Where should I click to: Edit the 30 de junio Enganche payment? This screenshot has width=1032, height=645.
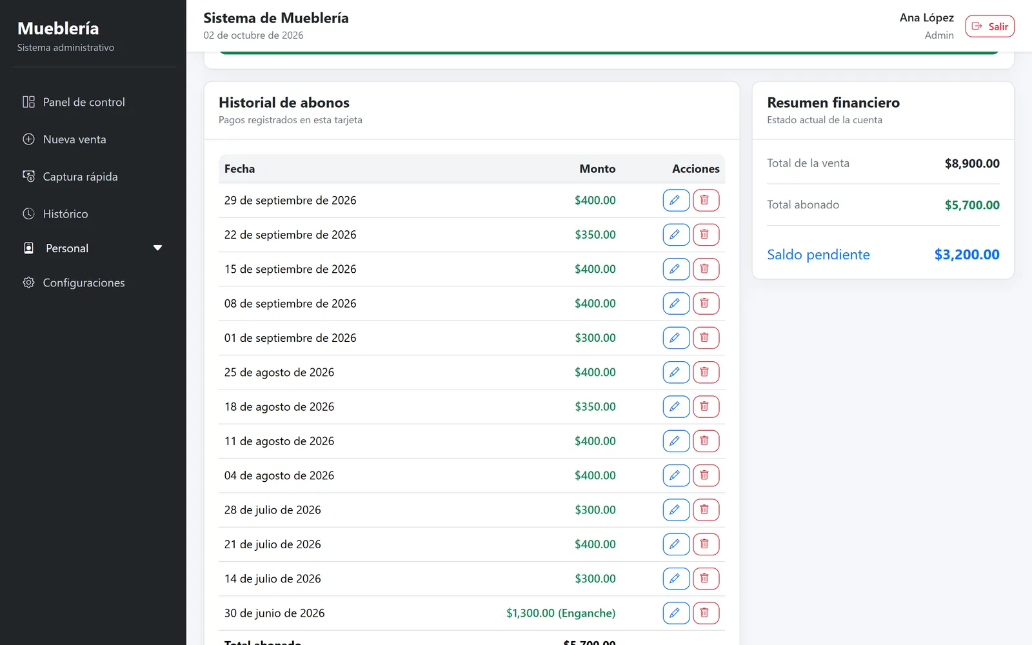676,613
